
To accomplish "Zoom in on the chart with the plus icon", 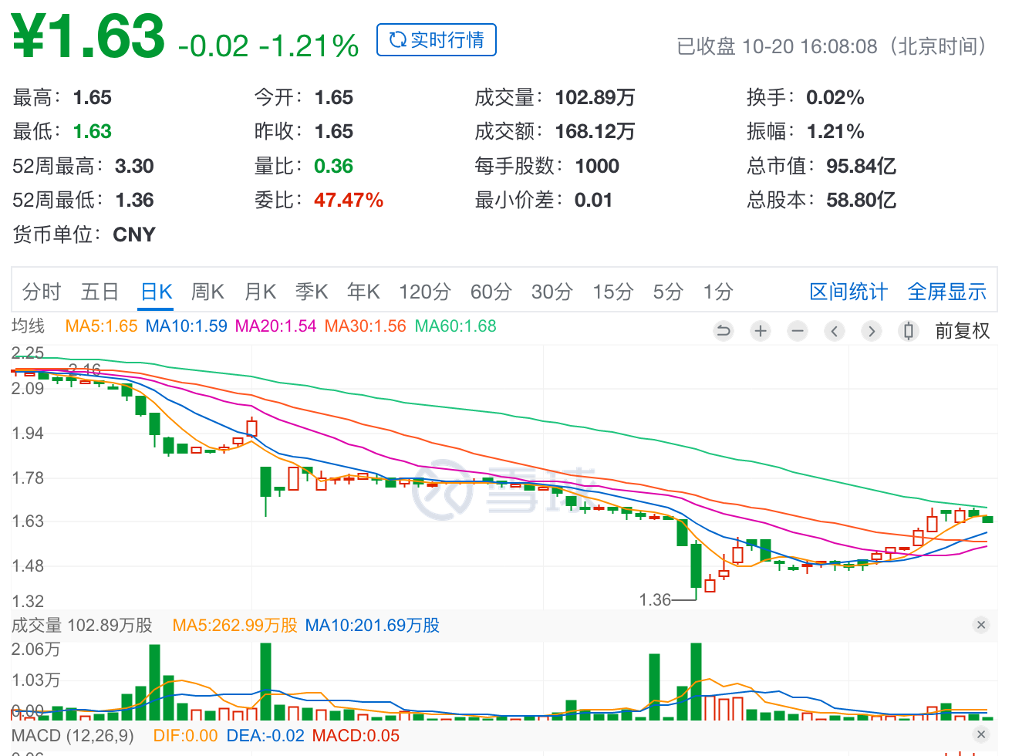I will 760,330.
